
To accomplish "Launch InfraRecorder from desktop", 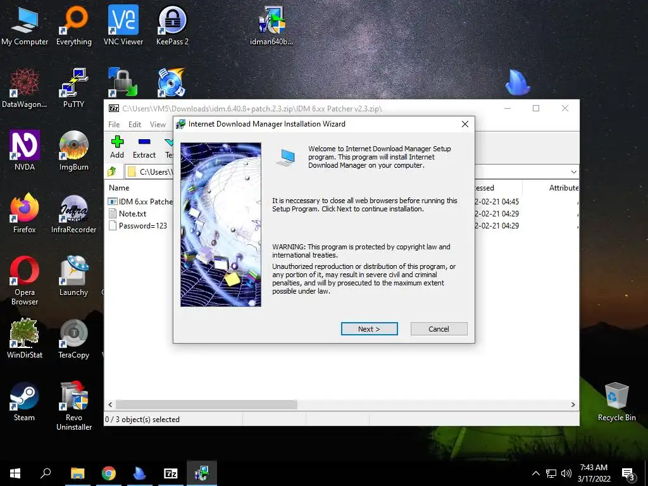I will [74, 213].
